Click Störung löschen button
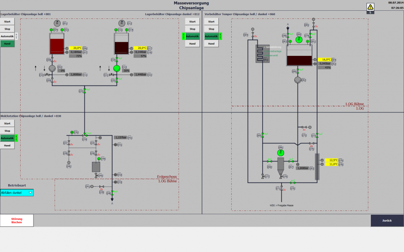This screenshot has width=404, height=252. pyautogui.click(x=17, y=221)
